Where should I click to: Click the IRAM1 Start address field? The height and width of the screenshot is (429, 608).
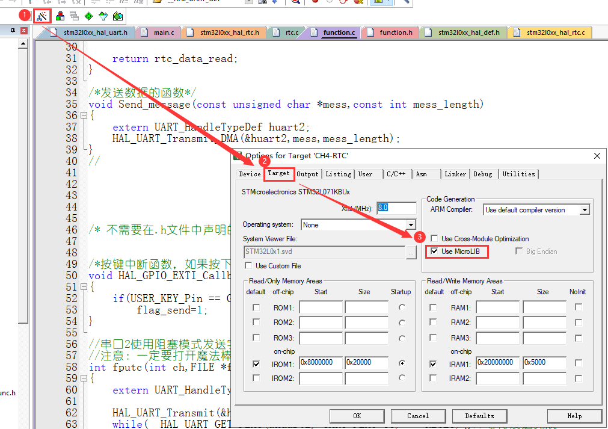pyautogui.click(x=497, y=362)
